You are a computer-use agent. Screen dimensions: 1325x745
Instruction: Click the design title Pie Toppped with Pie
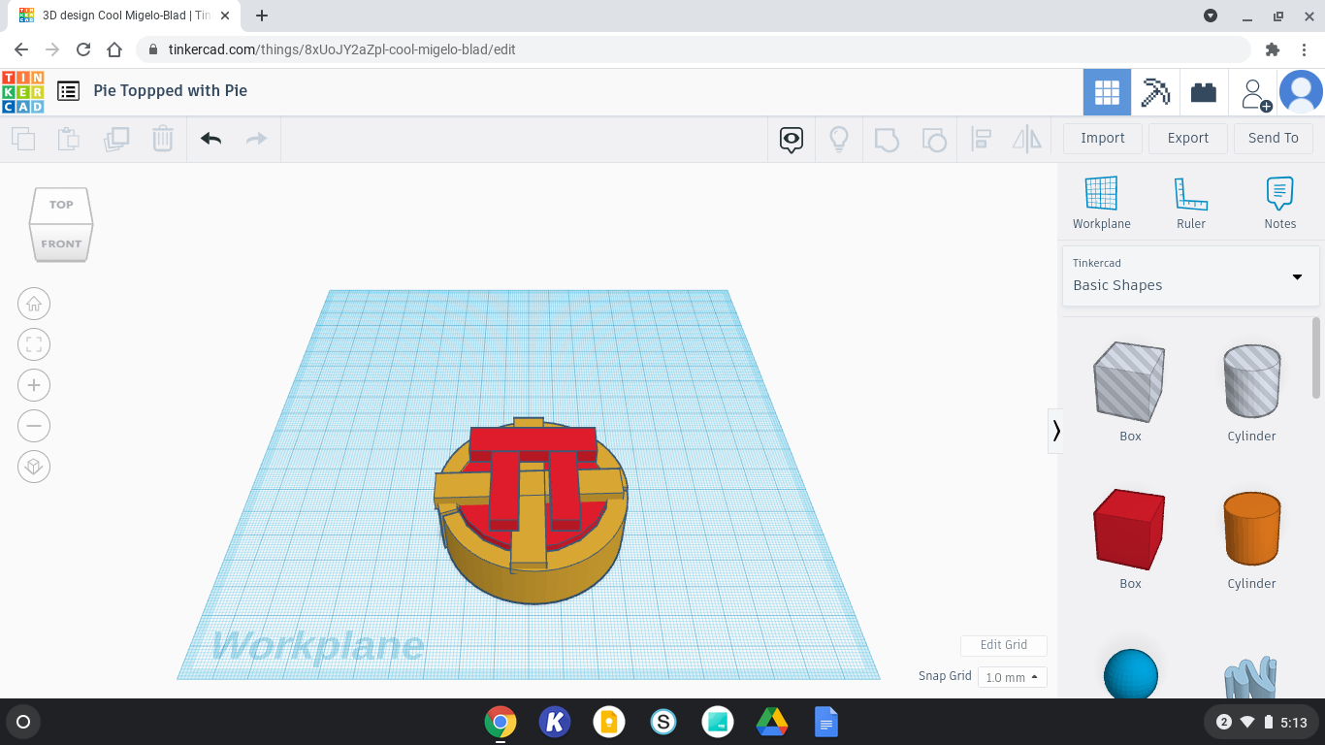pos(171,90)
